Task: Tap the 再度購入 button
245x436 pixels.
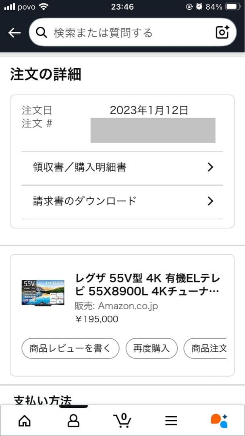Action: tap(152, 348)
